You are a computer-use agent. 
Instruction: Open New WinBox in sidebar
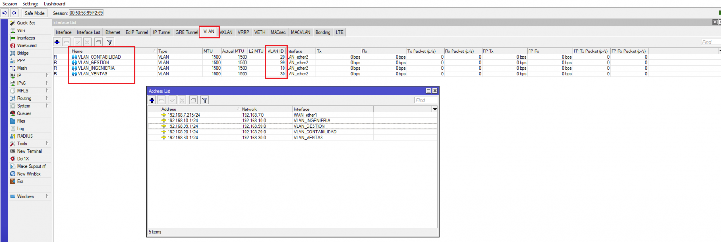29,174
